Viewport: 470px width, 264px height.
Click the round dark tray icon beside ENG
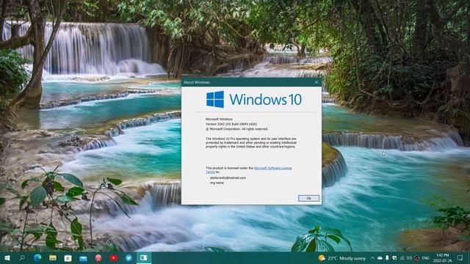[x=416, y=258]
